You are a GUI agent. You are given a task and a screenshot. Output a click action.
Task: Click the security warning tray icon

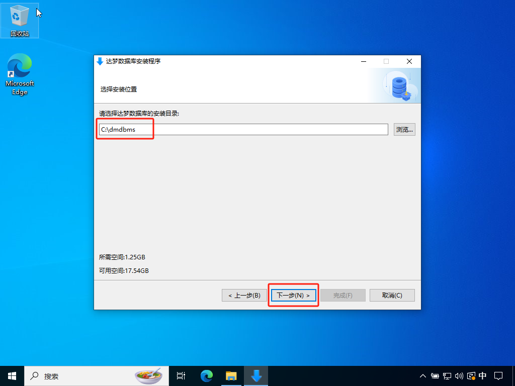pyautogui.click(x=471, y=376)
